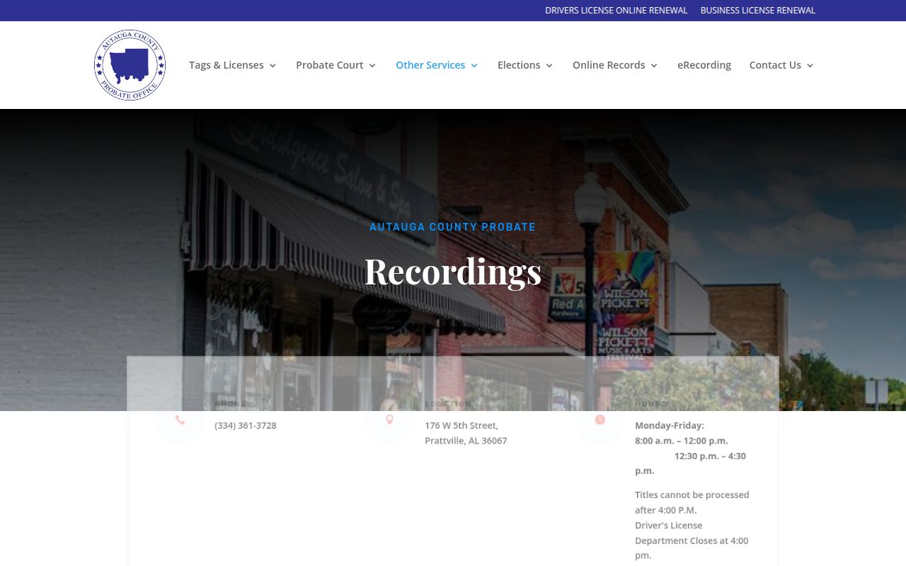This screenshot has height=566, width=906.
Task: Click the Monday-Friday hours text
Action: click(670, 426)
